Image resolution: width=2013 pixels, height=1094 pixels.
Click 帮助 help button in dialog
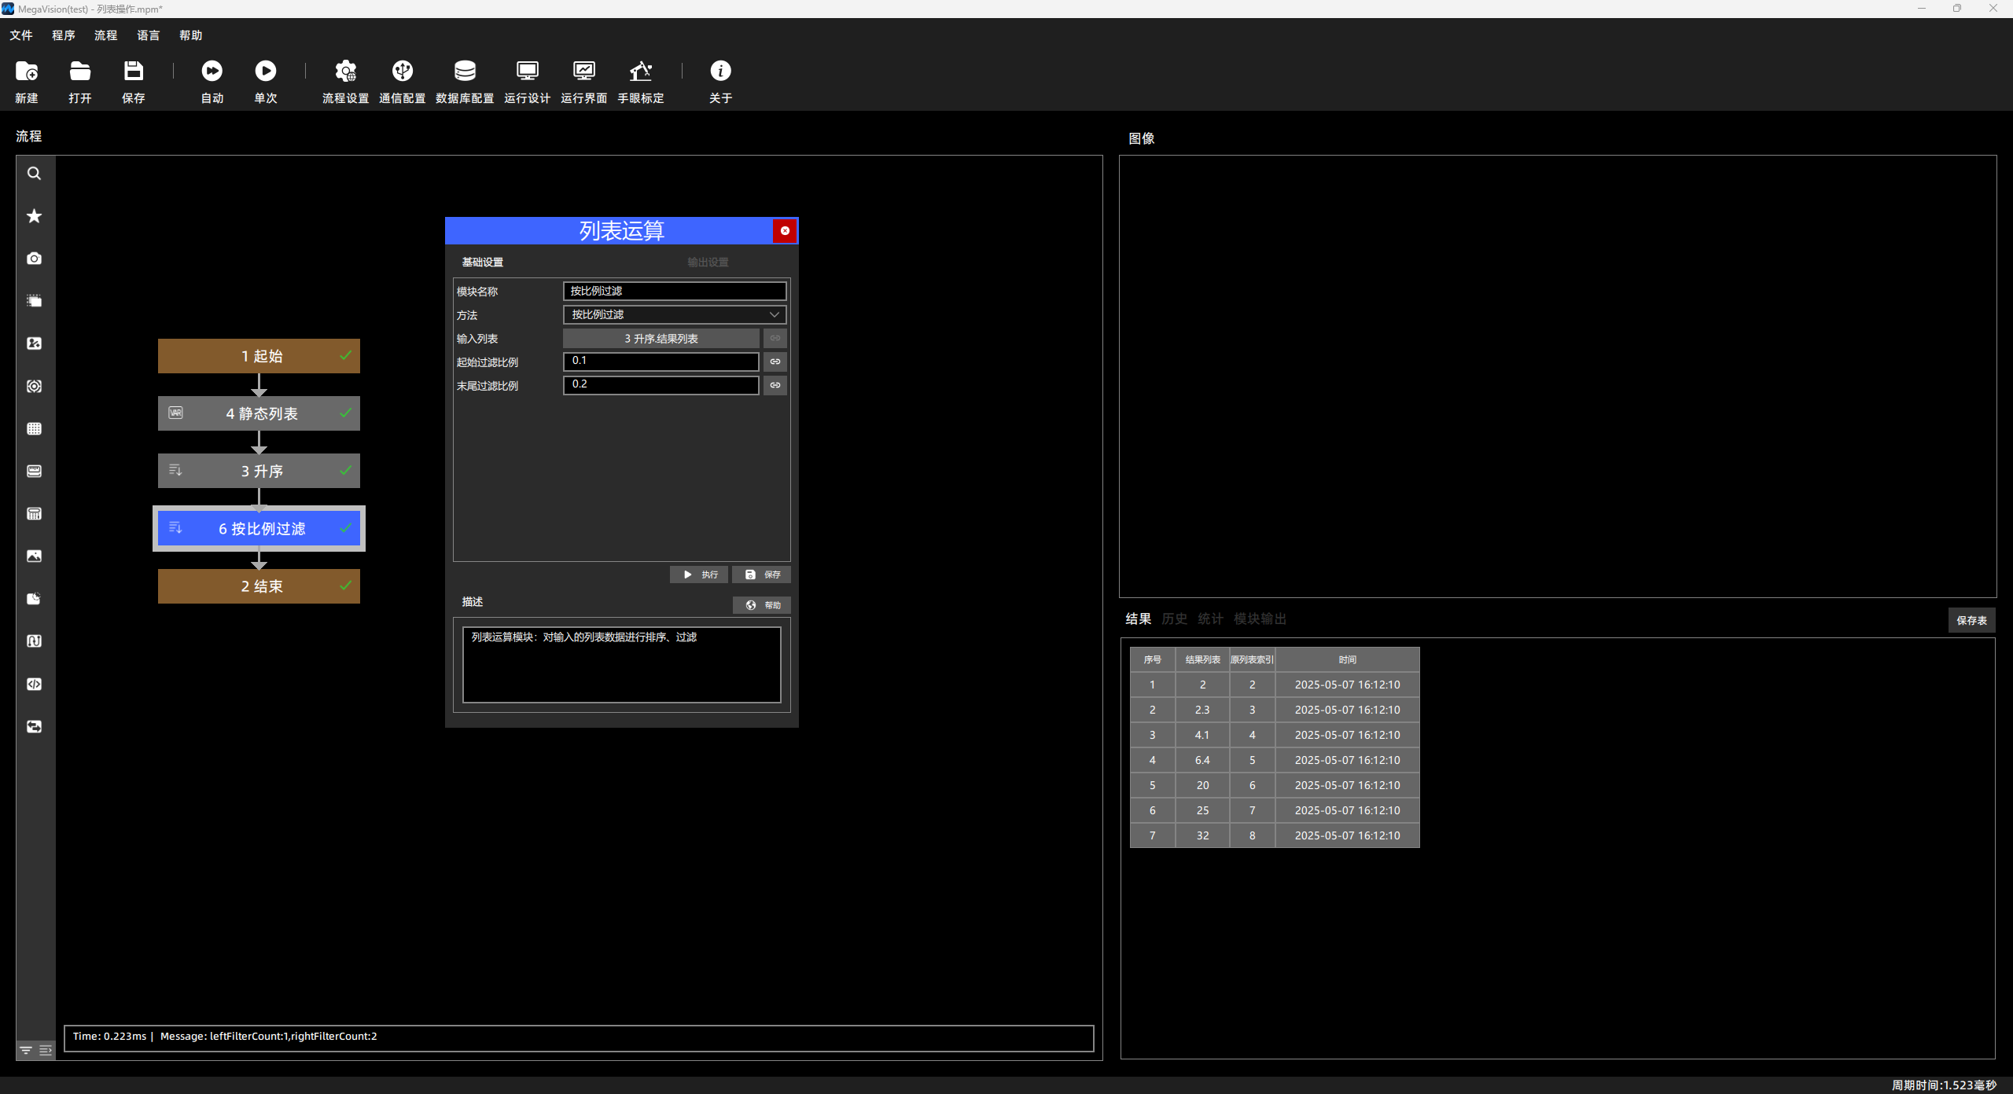tap(762, 605)
